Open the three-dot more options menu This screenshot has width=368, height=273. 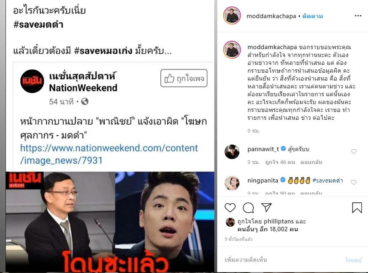358,16
